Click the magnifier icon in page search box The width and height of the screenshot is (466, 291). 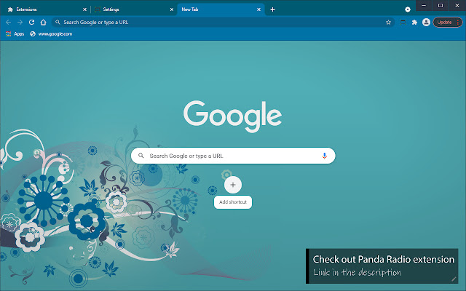click(x=141, y=156)
